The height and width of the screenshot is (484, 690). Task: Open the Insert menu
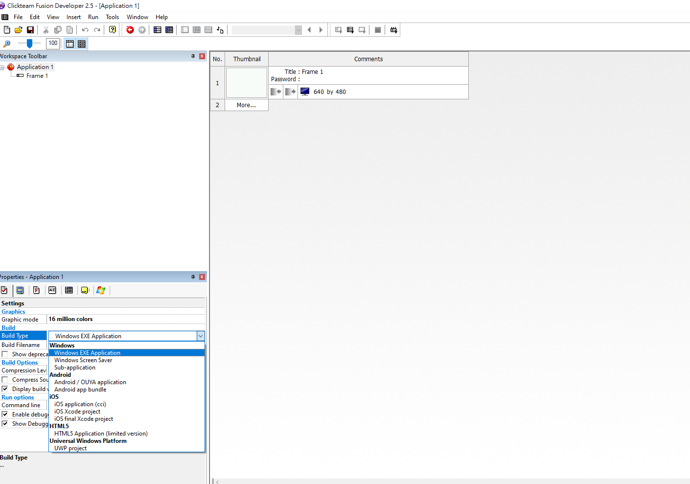point(73,17)
